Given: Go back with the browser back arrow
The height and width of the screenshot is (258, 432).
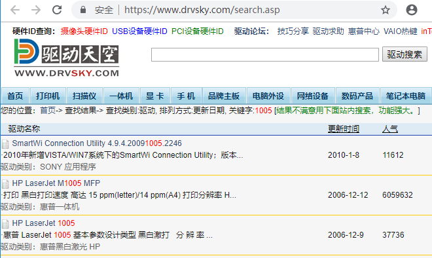Looking at the screenshot, I should (15, 10).
